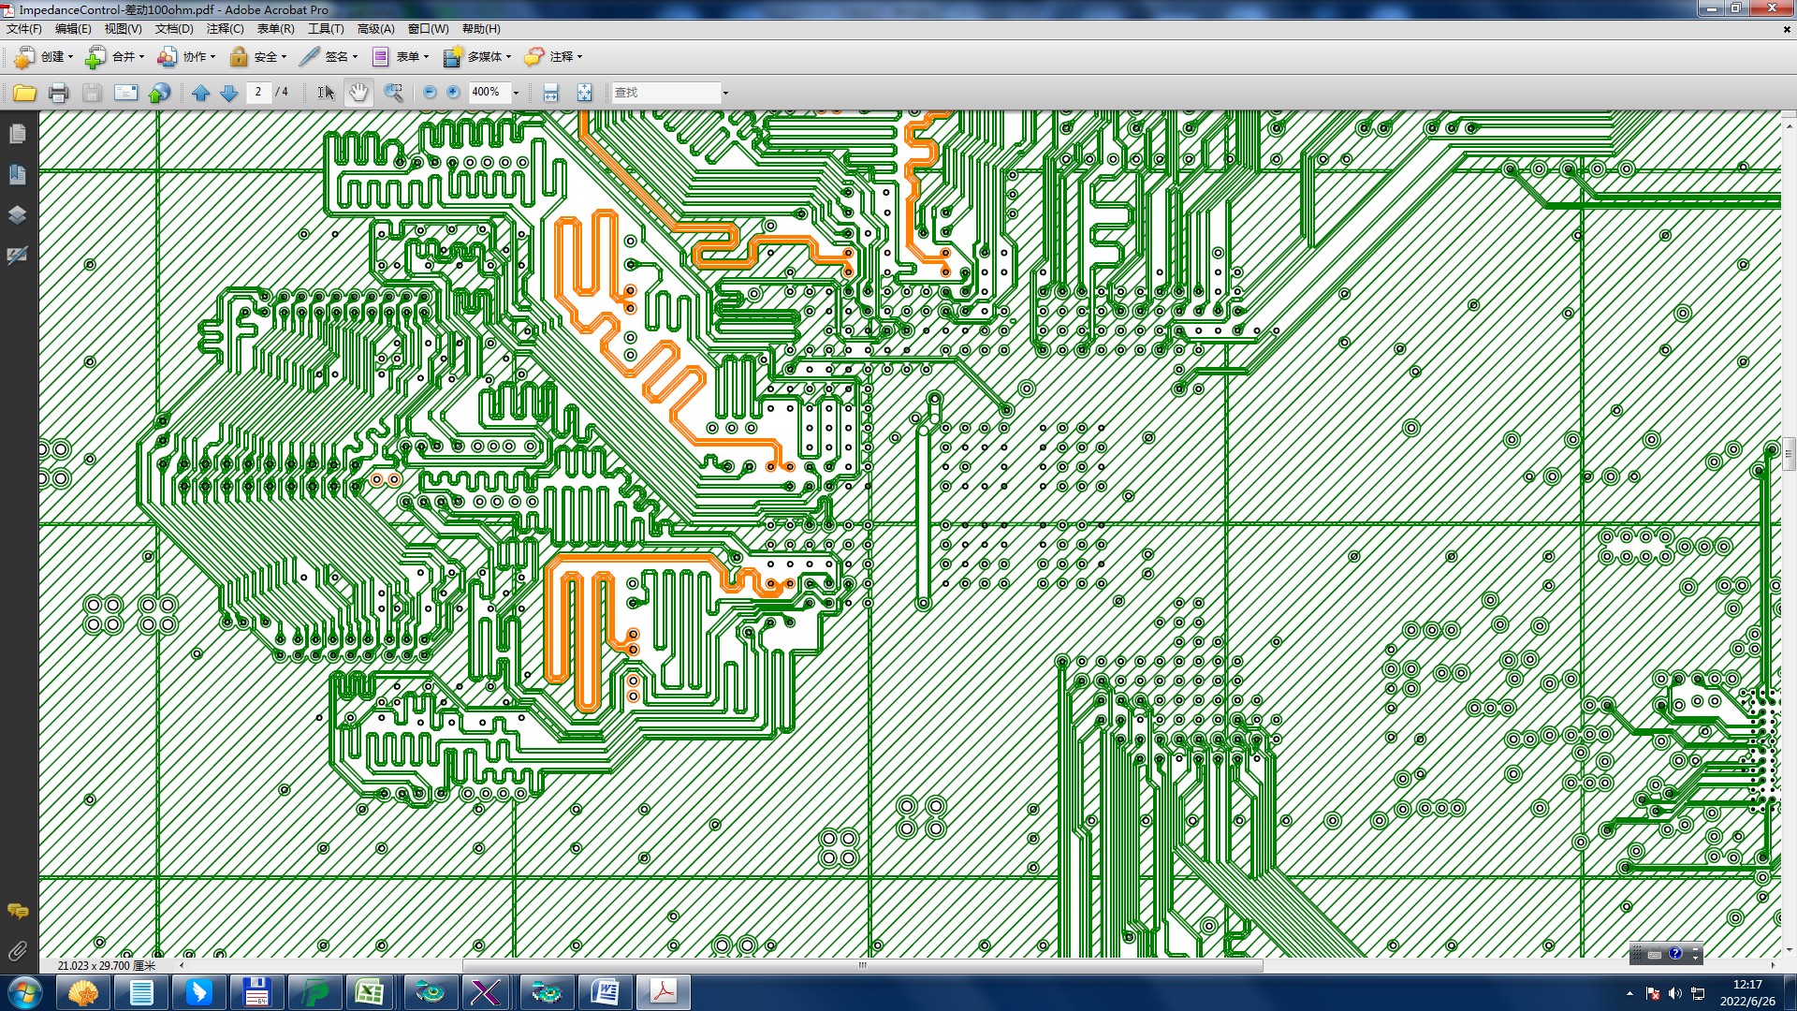Click the Print icon

click(58, 92)
